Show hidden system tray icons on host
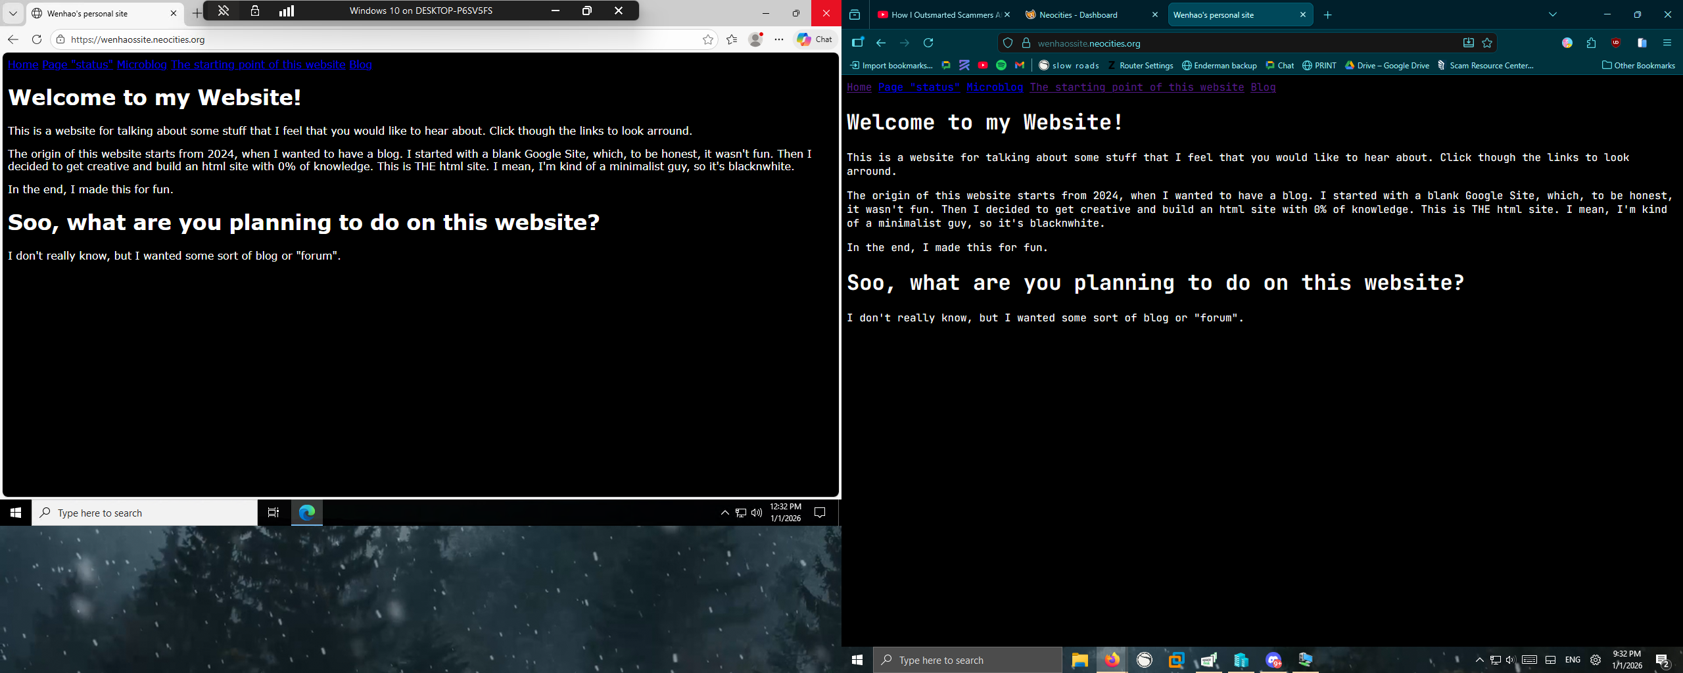Viewport: 1683px width, 673px height. 1479,660
